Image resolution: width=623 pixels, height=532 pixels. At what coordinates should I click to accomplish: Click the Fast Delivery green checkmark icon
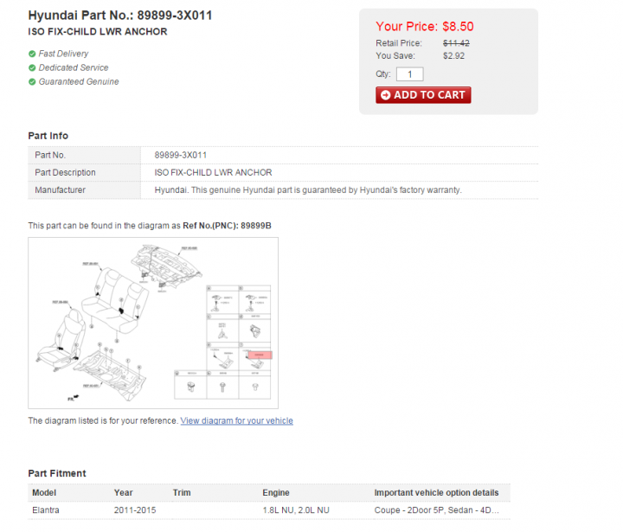pyautogui.click(x=32, y=54)
